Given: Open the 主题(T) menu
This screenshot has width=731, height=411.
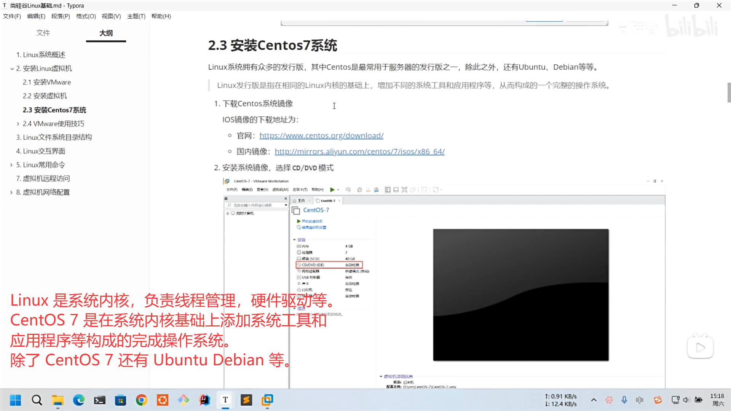Looking at the screenshot, I should (x=136, y=16).
